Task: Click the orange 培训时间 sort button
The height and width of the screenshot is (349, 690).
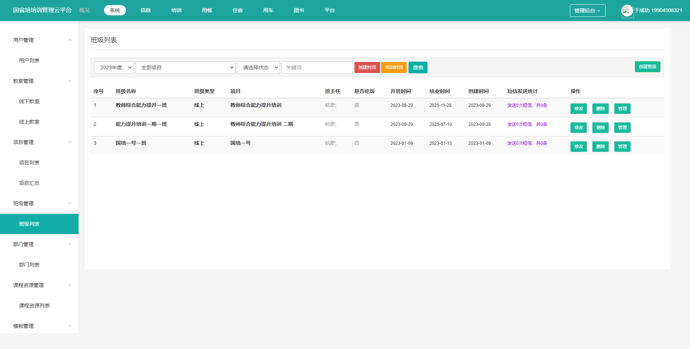Action: [394, 67]
